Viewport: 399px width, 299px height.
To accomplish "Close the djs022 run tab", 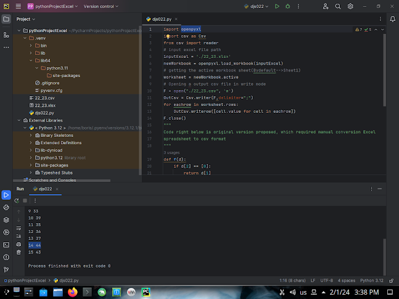I will [57, 189].
